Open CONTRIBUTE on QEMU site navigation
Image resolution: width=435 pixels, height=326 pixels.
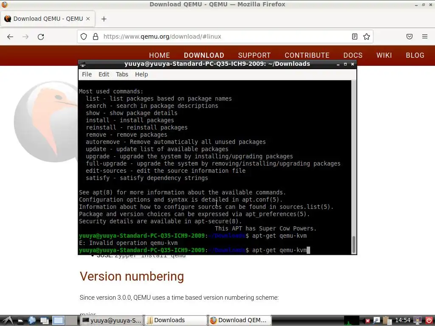point(307,55)
